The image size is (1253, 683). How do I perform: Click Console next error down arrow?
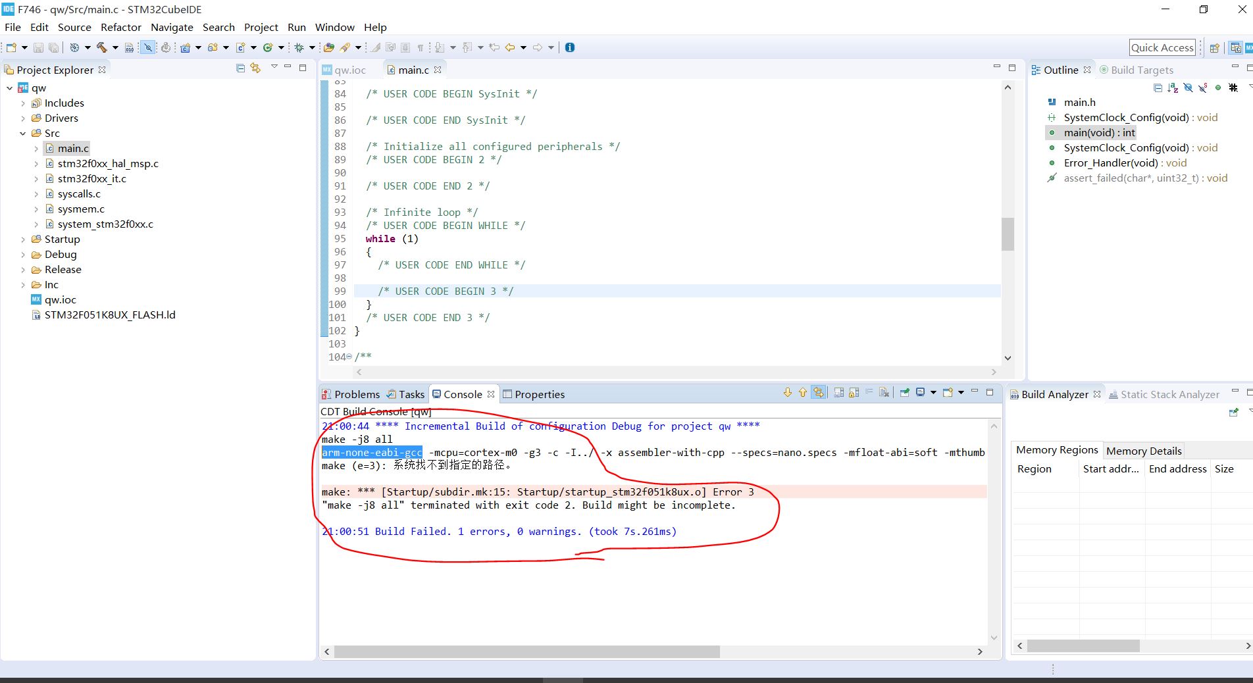point(788,393)
